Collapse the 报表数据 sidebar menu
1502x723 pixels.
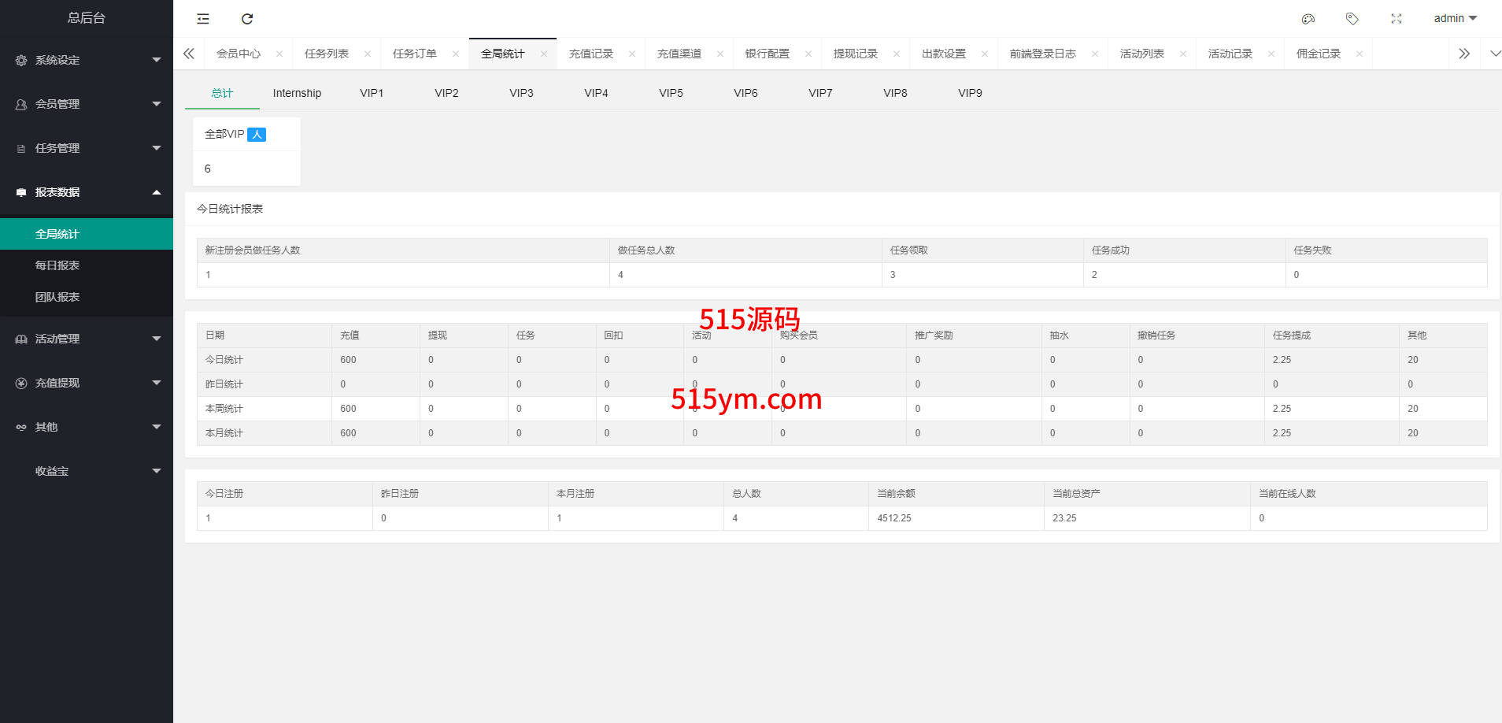coord(87,192)
